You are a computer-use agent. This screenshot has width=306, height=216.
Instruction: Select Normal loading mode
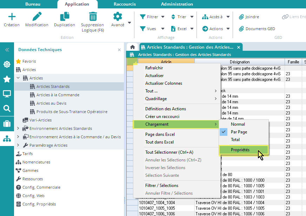pos(238,124)
